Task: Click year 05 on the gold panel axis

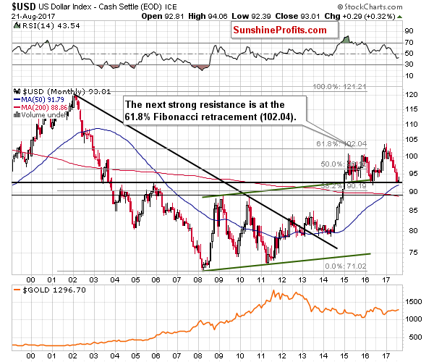Action: [135, 356]
